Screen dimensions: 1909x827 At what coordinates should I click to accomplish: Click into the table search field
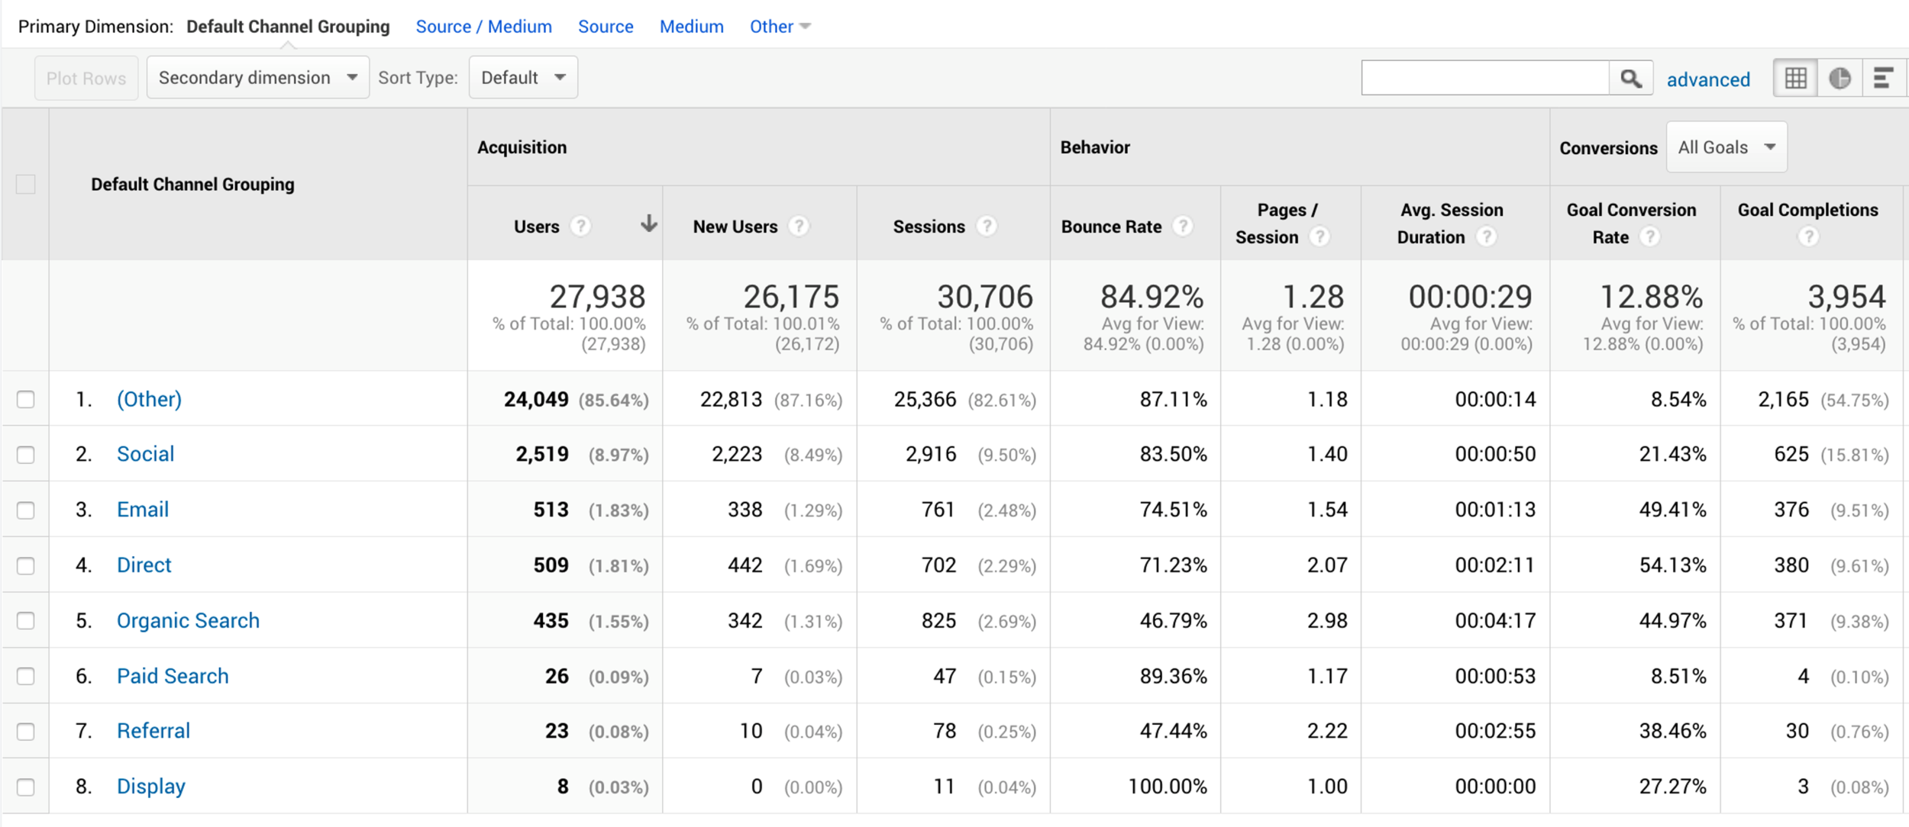click(x=1484, y=79)
